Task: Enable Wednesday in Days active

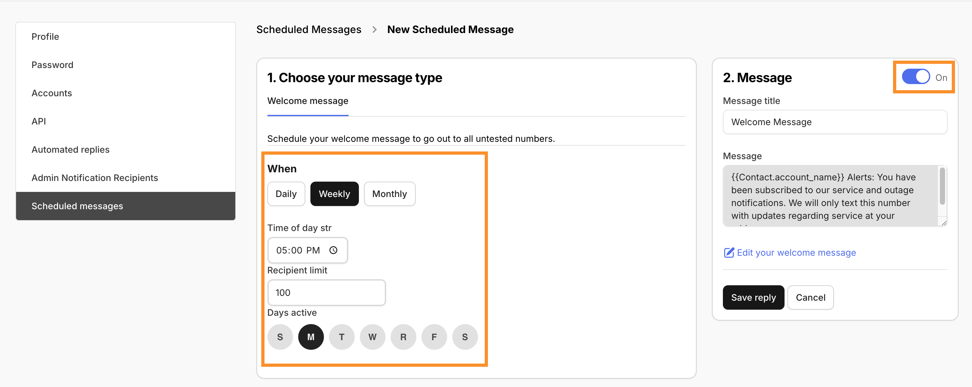Action: tap(372, 337)
